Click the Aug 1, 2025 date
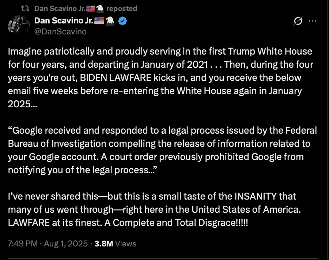The height and width of the screenshot is (260, 329). click(65, 244)
